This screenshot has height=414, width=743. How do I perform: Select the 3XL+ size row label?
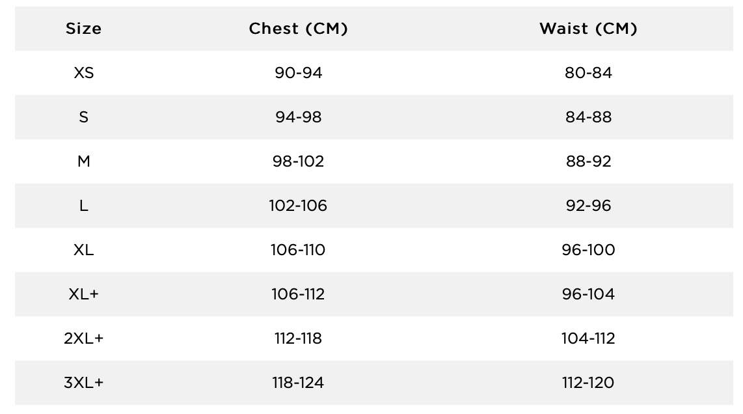(x=83, y=383)
